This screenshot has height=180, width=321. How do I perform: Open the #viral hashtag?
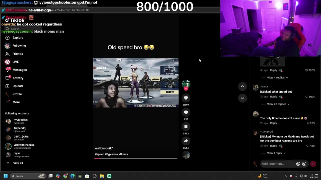[115, 154]
